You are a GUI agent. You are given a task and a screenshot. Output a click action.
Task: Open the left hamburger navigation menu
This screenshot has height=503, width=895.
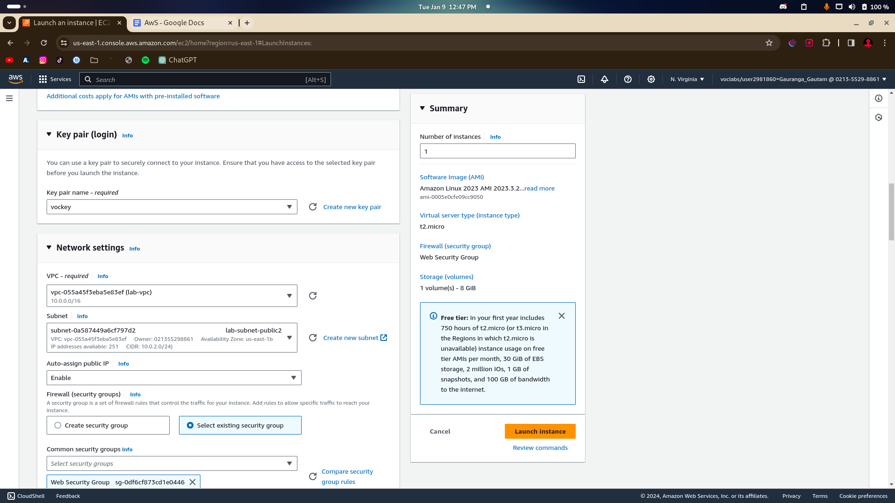(x=9, y=98)
